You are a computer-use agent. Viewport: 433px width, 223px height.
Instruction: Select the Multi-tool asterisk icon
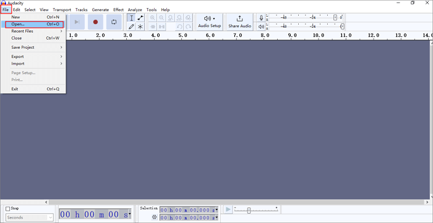coord(140,27)
